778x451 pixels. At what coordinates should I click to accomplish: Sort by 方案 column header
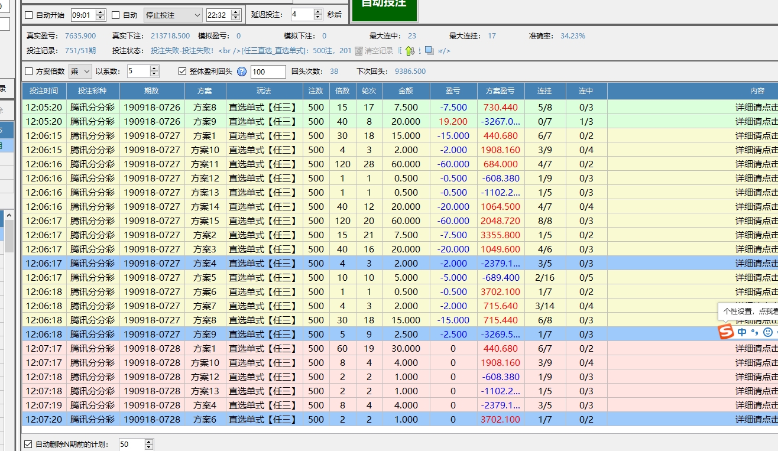(x=205, y=91)
